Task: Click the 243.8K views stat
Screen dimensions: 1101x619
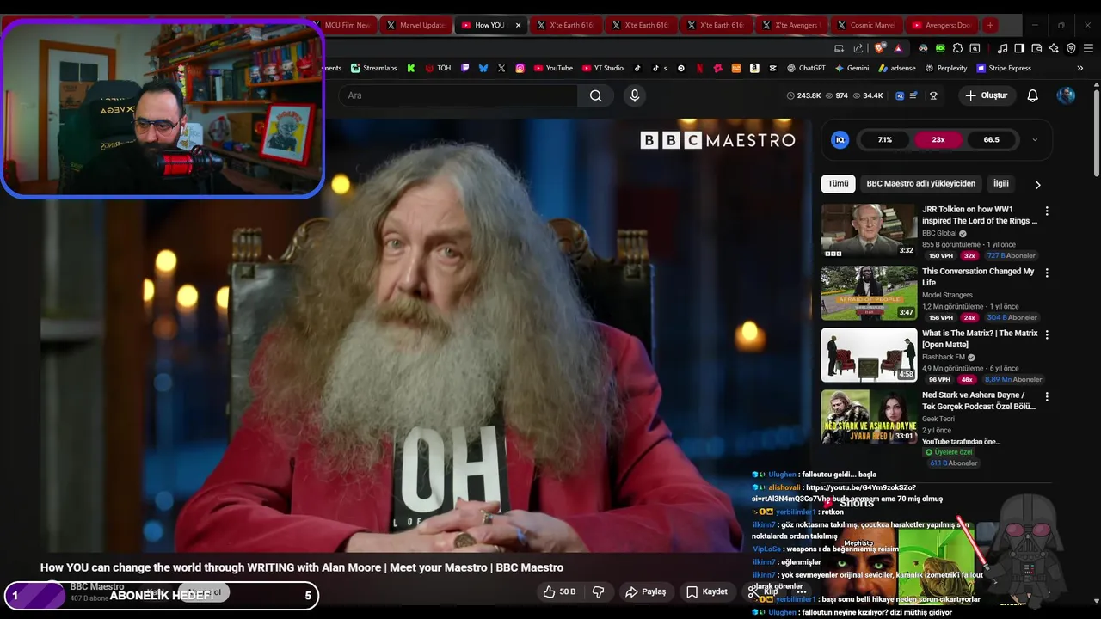Action: 803,95
